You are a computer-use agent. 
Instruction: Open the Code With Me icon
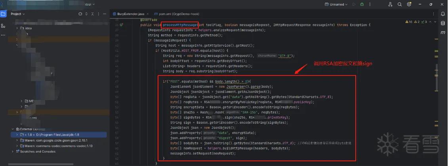point(390,4)
